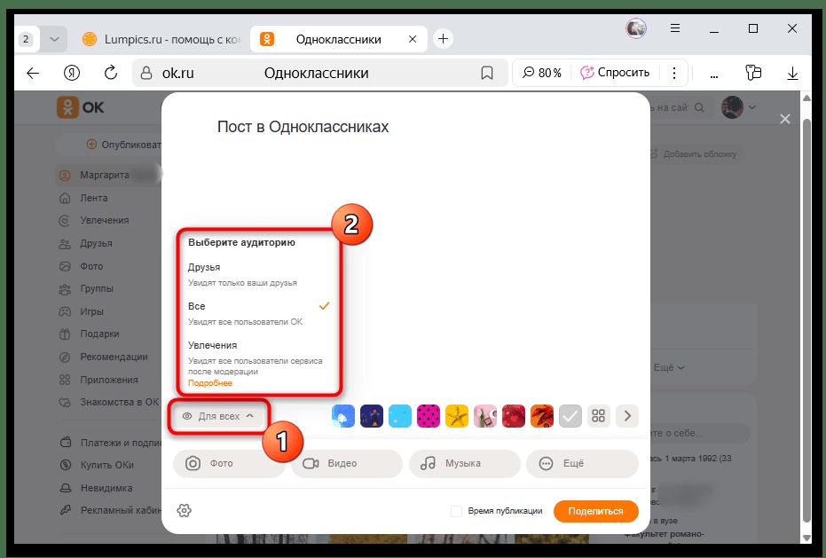Viewport: 826px width, 558px height.
Task: Open browser downloads icon
Action: (x=792, y=73)
